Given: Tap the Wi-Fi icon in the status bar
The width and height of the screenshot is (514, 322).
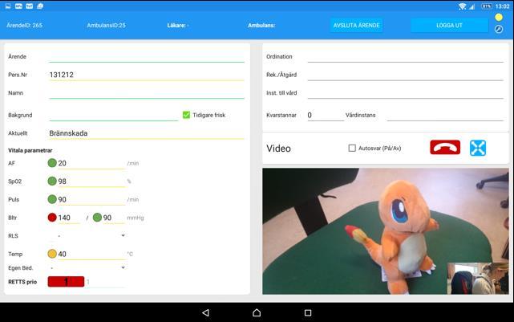Looking at the screenshot, I should coord(462,6).
